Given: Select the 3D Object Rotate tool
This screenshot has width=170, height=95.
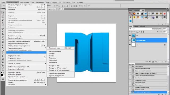Looking at the screenshot, I should click(x=3, y=62).
